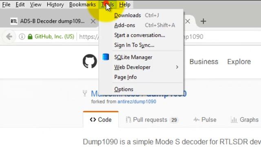261x147 pixels.
Task: Select the Pull requests tab
Action: [152, 120]
